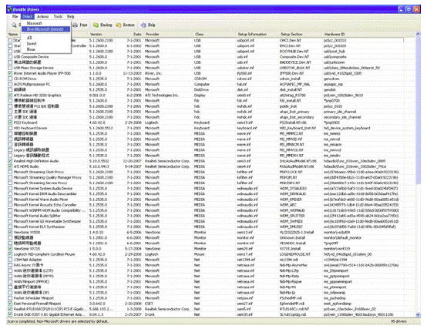This screenshot has height=329, width=427.
Task: Uncheck Logitech HID-compliant Cordless Mouse checkbox
Action: click(10, 254)
